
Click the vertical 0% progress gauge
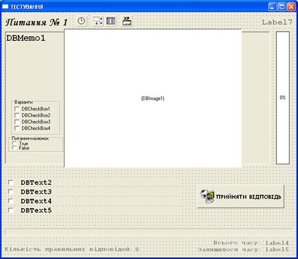click(x=283, y=98)
